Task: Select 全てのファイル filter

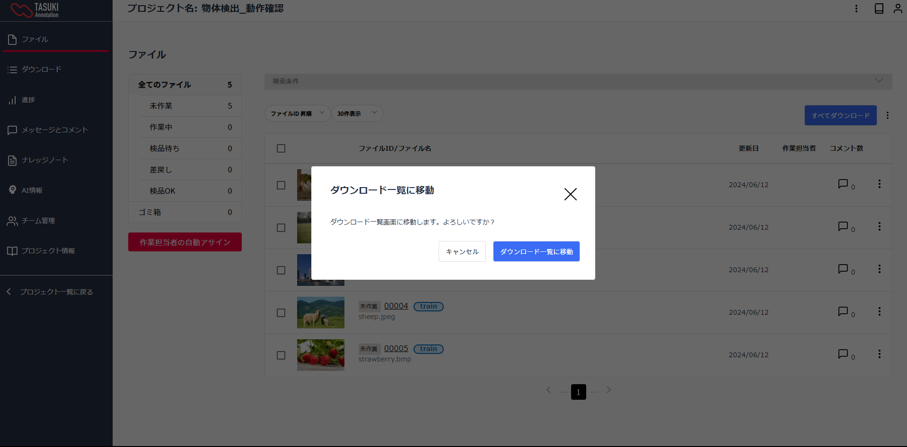Action: click(x=185, y=85)
